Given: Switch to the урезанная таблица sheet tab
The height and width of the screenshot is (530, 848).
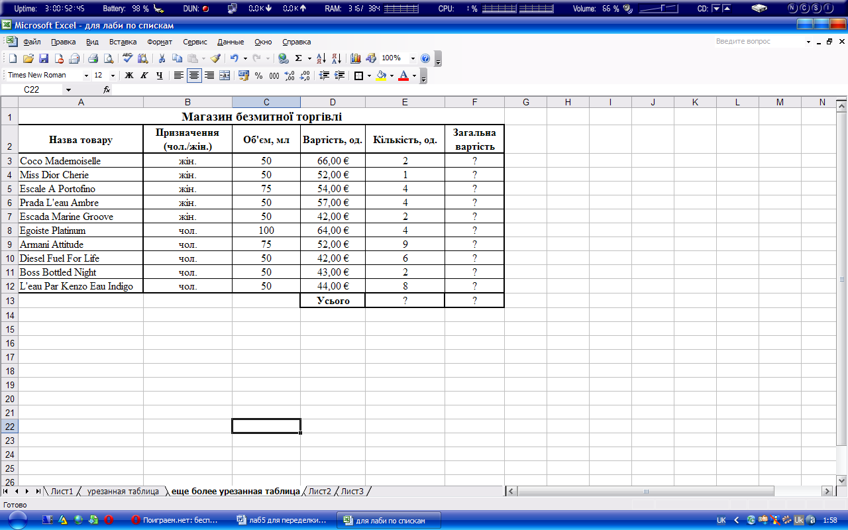Looking at the screenshot, I should point(123,491).
